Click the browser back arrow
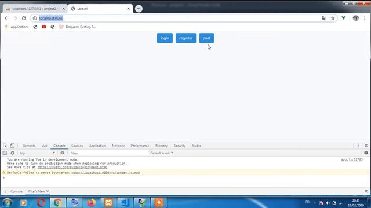This screenshot has width=371, height=208. pos(6,18)
